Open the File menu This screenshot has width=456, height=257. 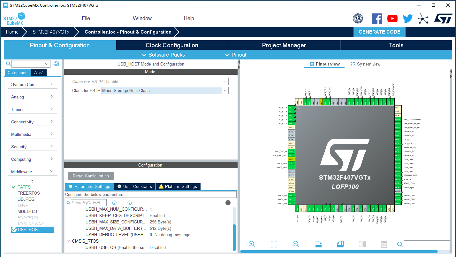86,18
